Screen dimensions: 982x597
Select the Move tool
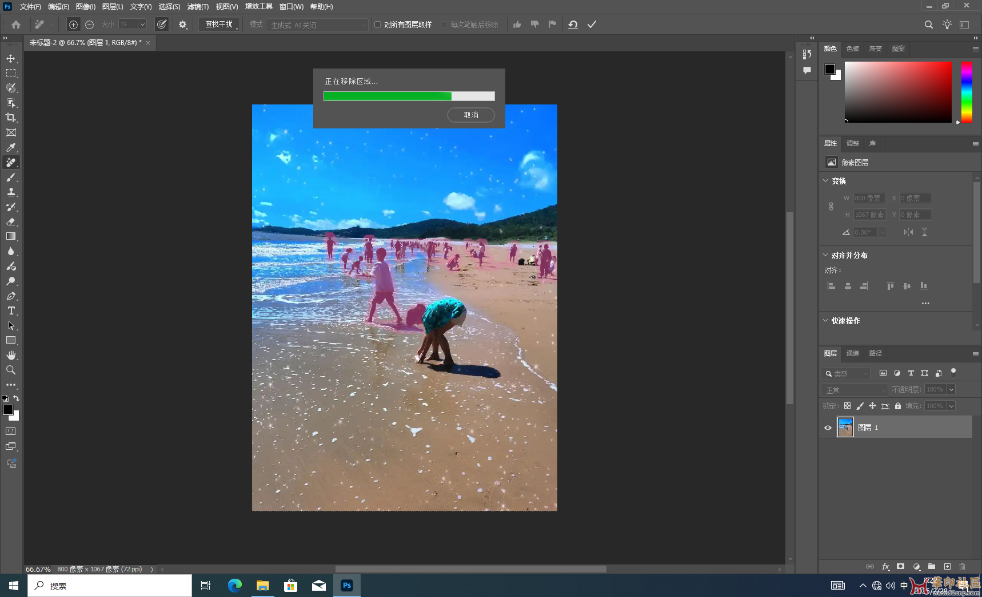(x=11, y=58)
